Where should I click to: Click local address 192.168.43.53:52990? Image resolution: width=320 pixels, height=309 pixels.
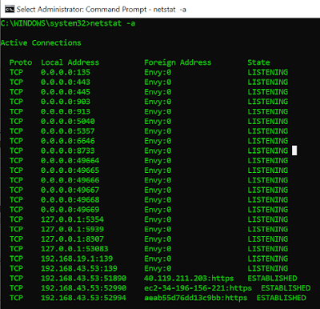coord(83,288)
